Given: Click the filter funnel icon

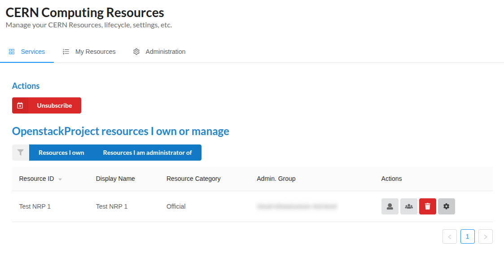Looking at the screenshot, I should click(x=21, y=153).
